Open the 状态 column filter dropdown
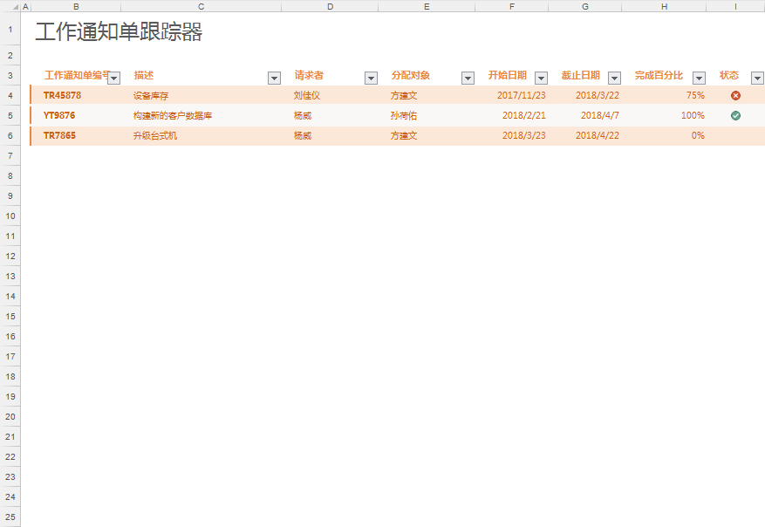 (756, 78)
